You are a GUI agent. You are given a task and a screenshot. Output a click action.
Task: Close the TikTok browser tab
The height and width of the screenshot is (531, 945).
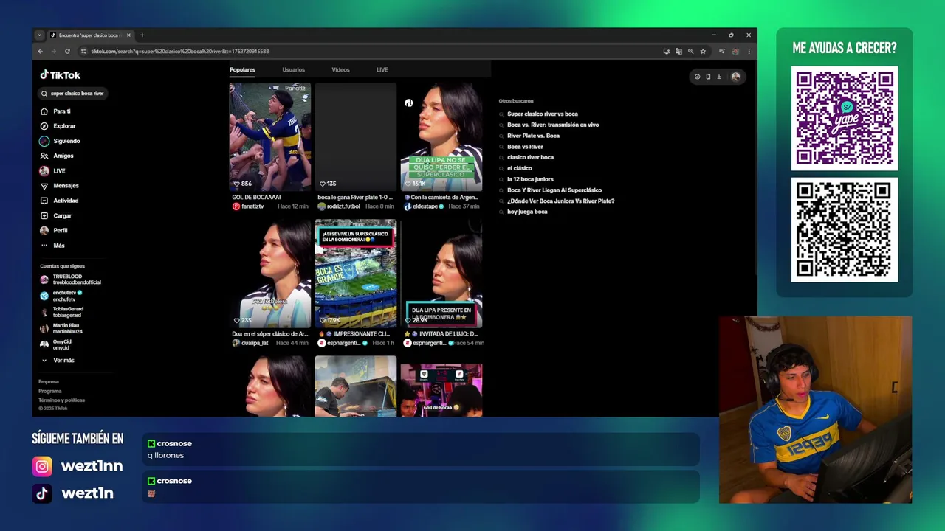coord(128,35)
